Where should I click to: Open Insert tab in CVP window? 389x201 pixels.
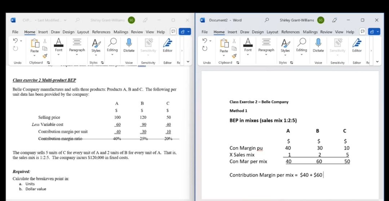tap(43, 32)
